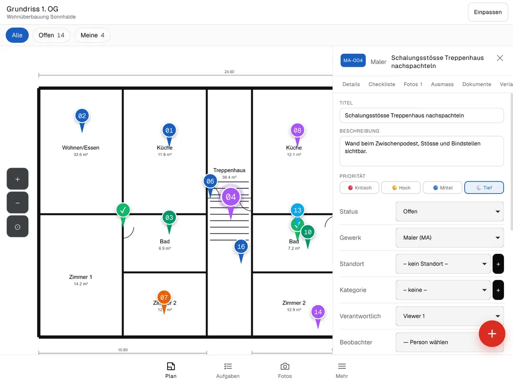
Task: Toggle the Alle filter chip
Action: click(x=18, y=35)
